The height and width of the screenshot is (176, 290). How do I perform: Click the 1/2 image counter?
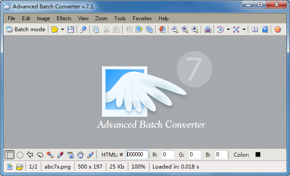33,167
